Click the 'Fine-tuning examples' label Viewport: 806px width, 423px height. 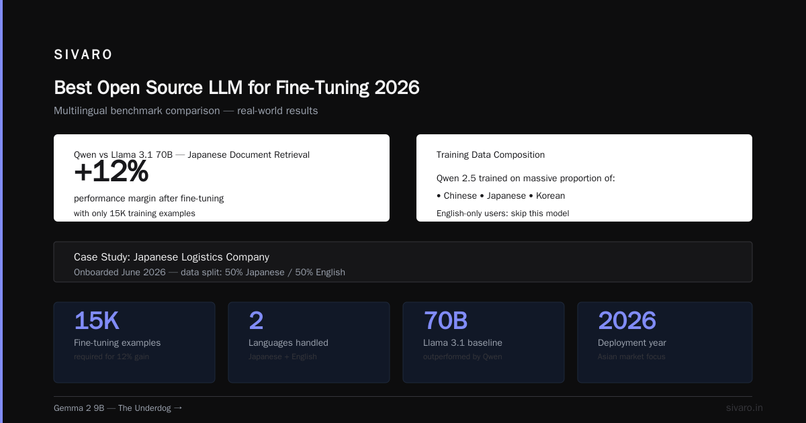117,343
